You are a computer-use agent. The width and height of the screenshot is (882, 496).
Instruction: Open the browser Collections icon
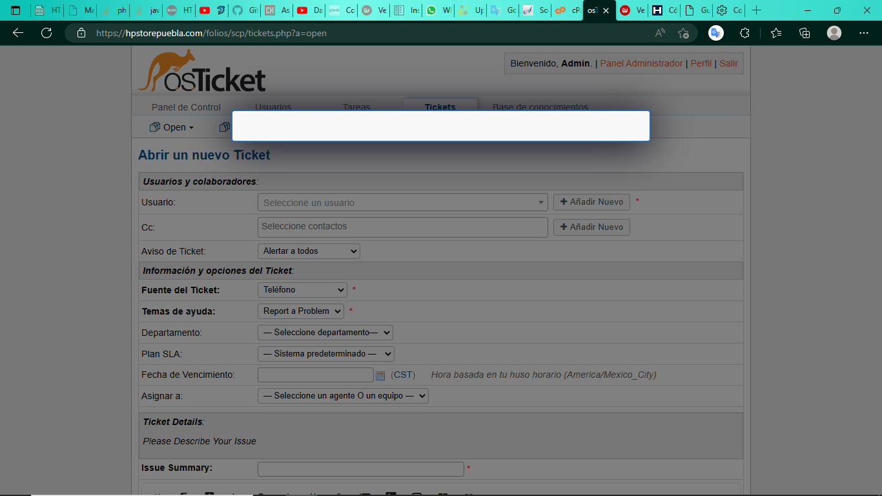(805, 33)
